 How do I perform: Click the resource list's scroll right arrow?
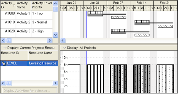coord(55,83)
